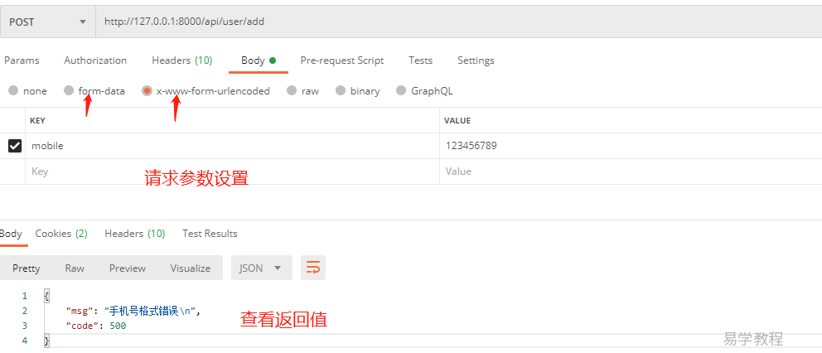
Task: Open the response Headers (10) tab
Action: [135, 234]
